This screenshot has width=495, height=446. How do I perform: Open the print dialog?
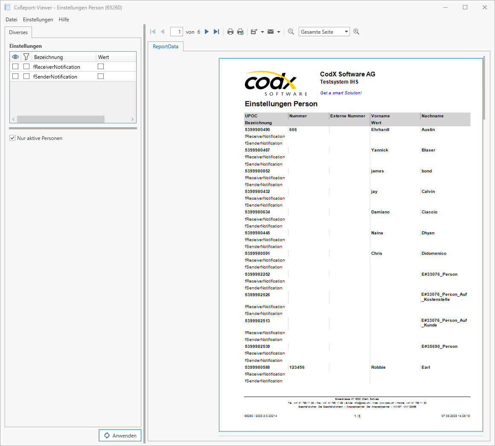coord(230,31)
